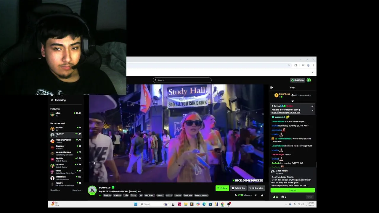Expand recommended list with Show More
The width and height of the screenshot is (379, 213).
click(55, 190)
